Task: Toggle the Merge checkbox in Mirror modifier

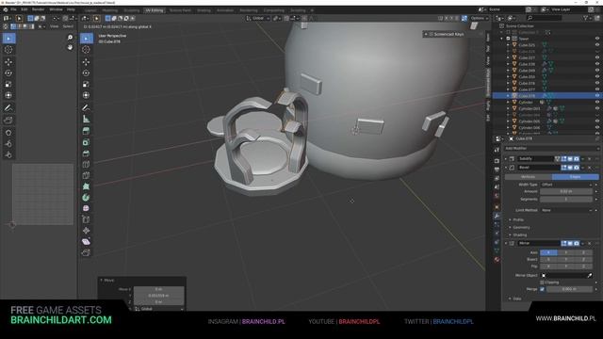Action: (x=543, y=289)
